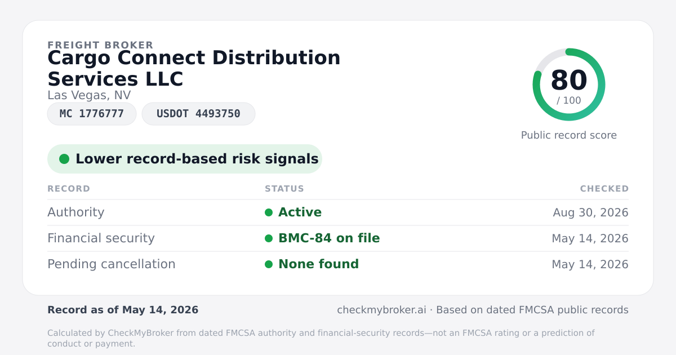Click the Record as of May 14, 2026 text
Image resolution: width=676 pixels, height=355 pixels.
click(123, 310)
